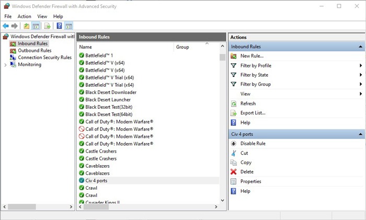Image resolution: width=366 pixels, height=220 pixels.
Task: Click Refresh action link
Action: coord(248,103)
